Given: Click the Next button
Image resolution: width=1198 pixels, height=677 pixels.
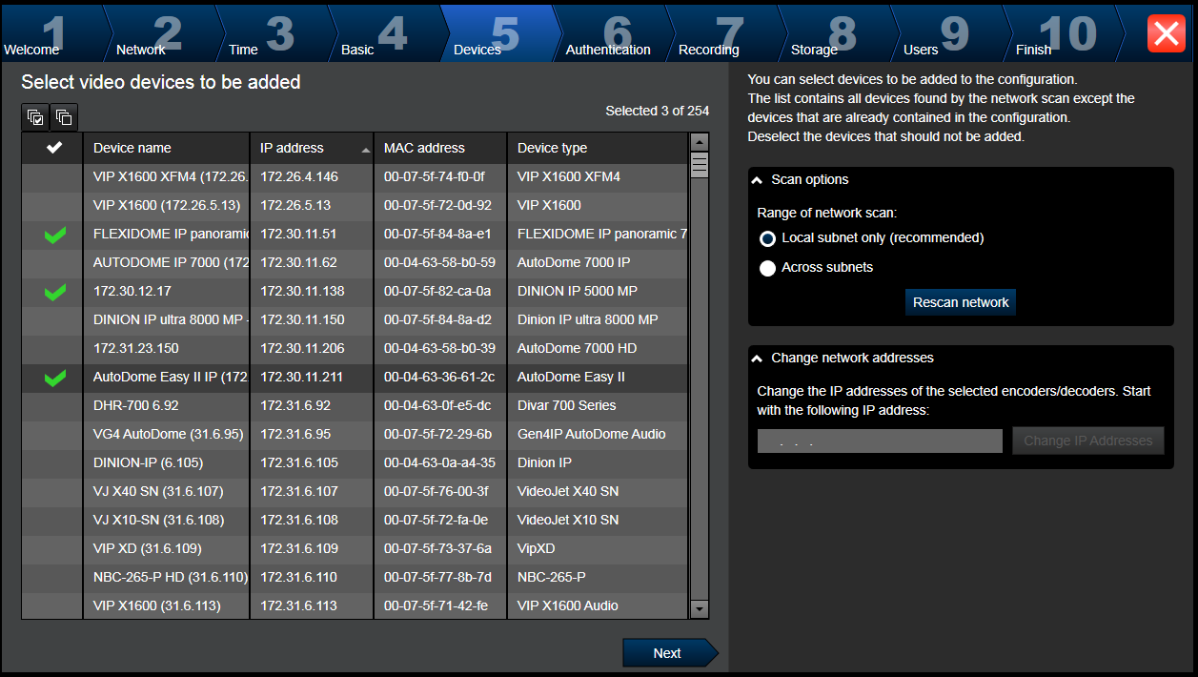Looking at the screenshot, I should tap(670, 653).
